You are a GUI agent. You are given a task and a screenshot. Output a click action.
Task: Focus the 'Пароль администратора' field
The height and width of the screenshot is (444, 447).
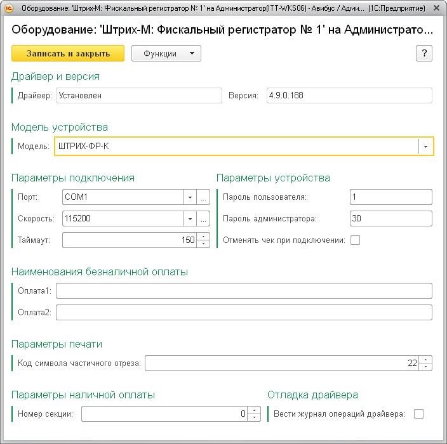tap(390, 219)
